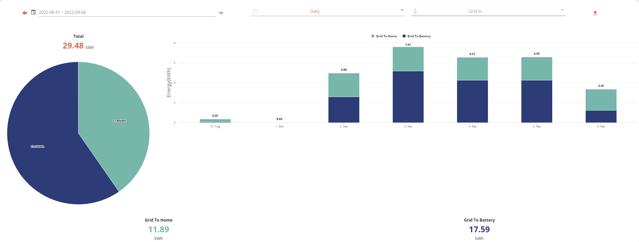639x242 pixels.
Task: Expand Daily selector via its caret arrow
Action: coord(402,10)
